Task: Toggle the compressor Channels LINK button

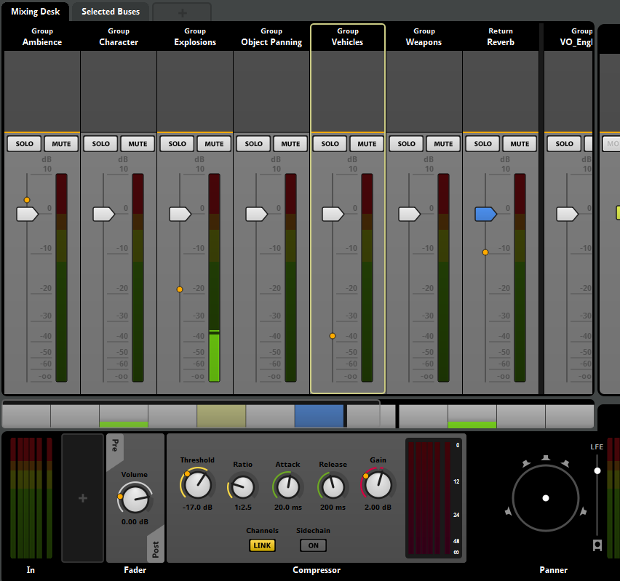Action: [x=262, y=545]
